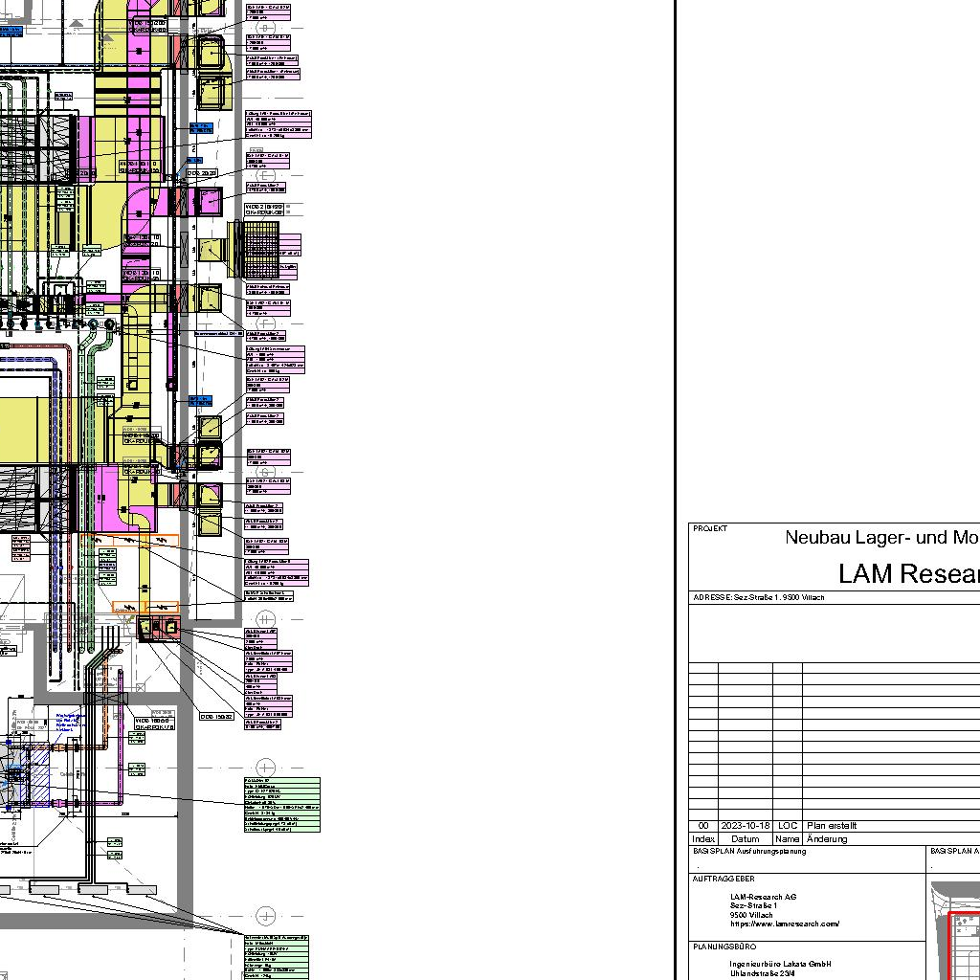Click the large green annotation table
The height and width of the screenshot is (980, 980).
(x=282, y=805)
